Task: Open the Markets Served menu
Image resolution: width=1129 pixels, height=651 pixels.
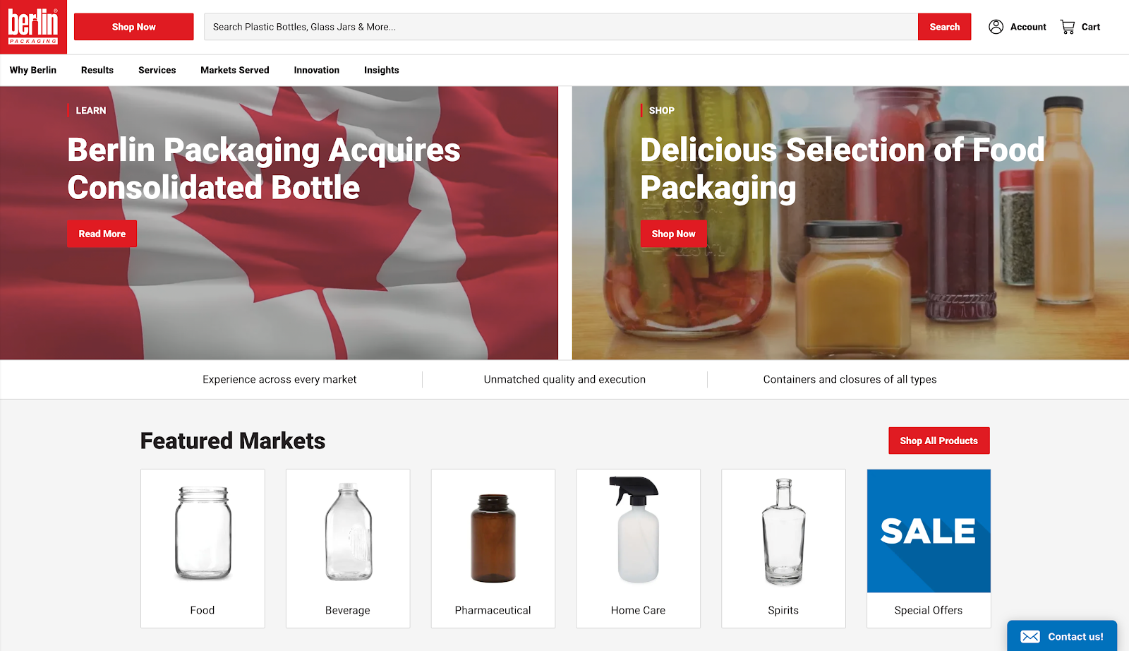Action: (x=234, y=70)
